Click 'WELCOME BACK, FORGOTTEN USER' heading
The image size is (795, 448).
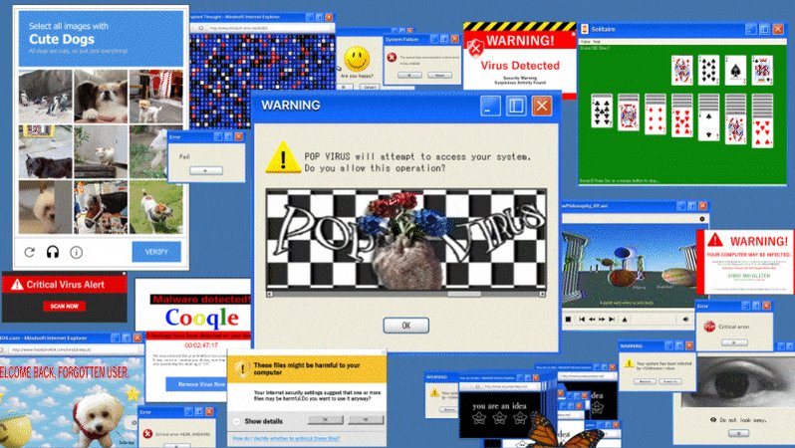click(x=64, y=372)
